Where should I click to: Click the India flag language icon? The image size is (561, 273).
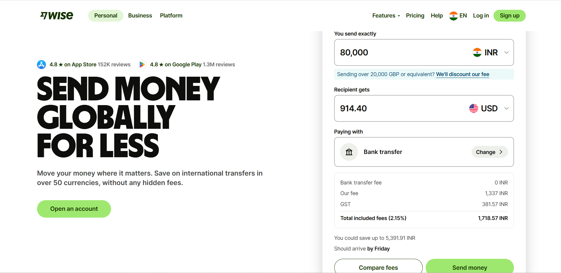(x=453, y=16)
